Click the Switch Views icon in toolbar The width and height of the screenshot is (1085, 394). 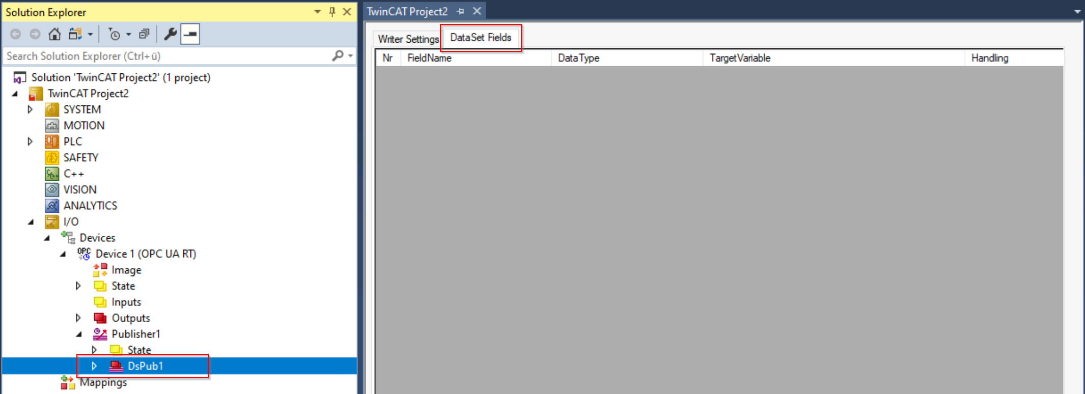[75, 34]
